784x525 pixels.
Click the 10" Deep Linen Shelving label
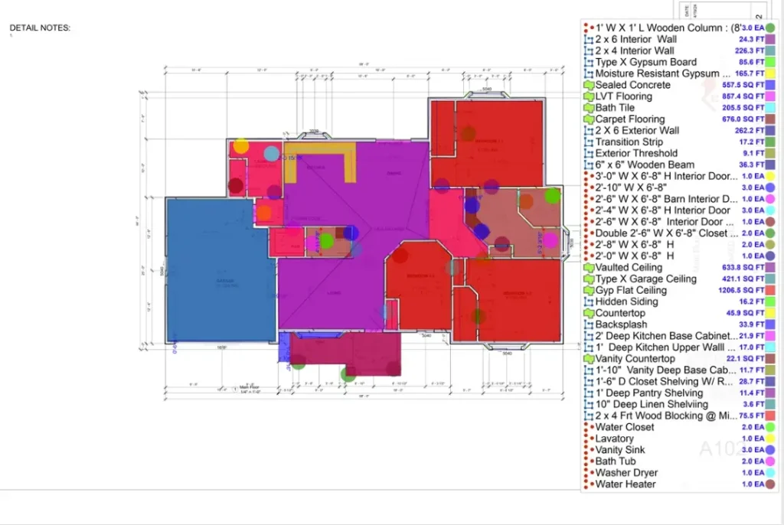(652, 405)
